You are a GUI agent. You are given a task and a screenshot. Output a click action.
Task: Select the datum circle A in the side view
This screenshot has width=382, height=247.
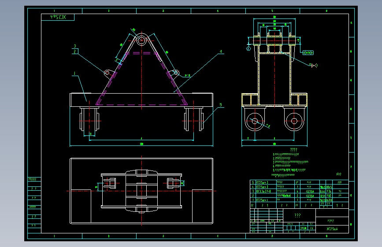pos(248,49)
